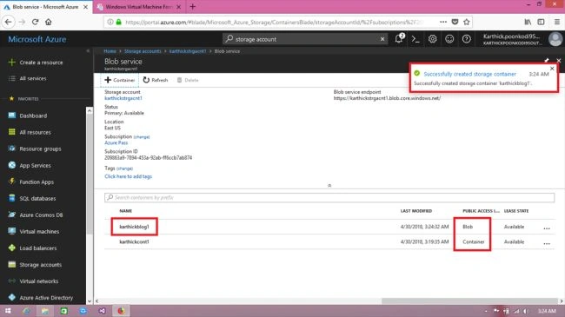The image size is (565, 317).
Task: Click the Delete toolbar button
Action: pos(188,80)
